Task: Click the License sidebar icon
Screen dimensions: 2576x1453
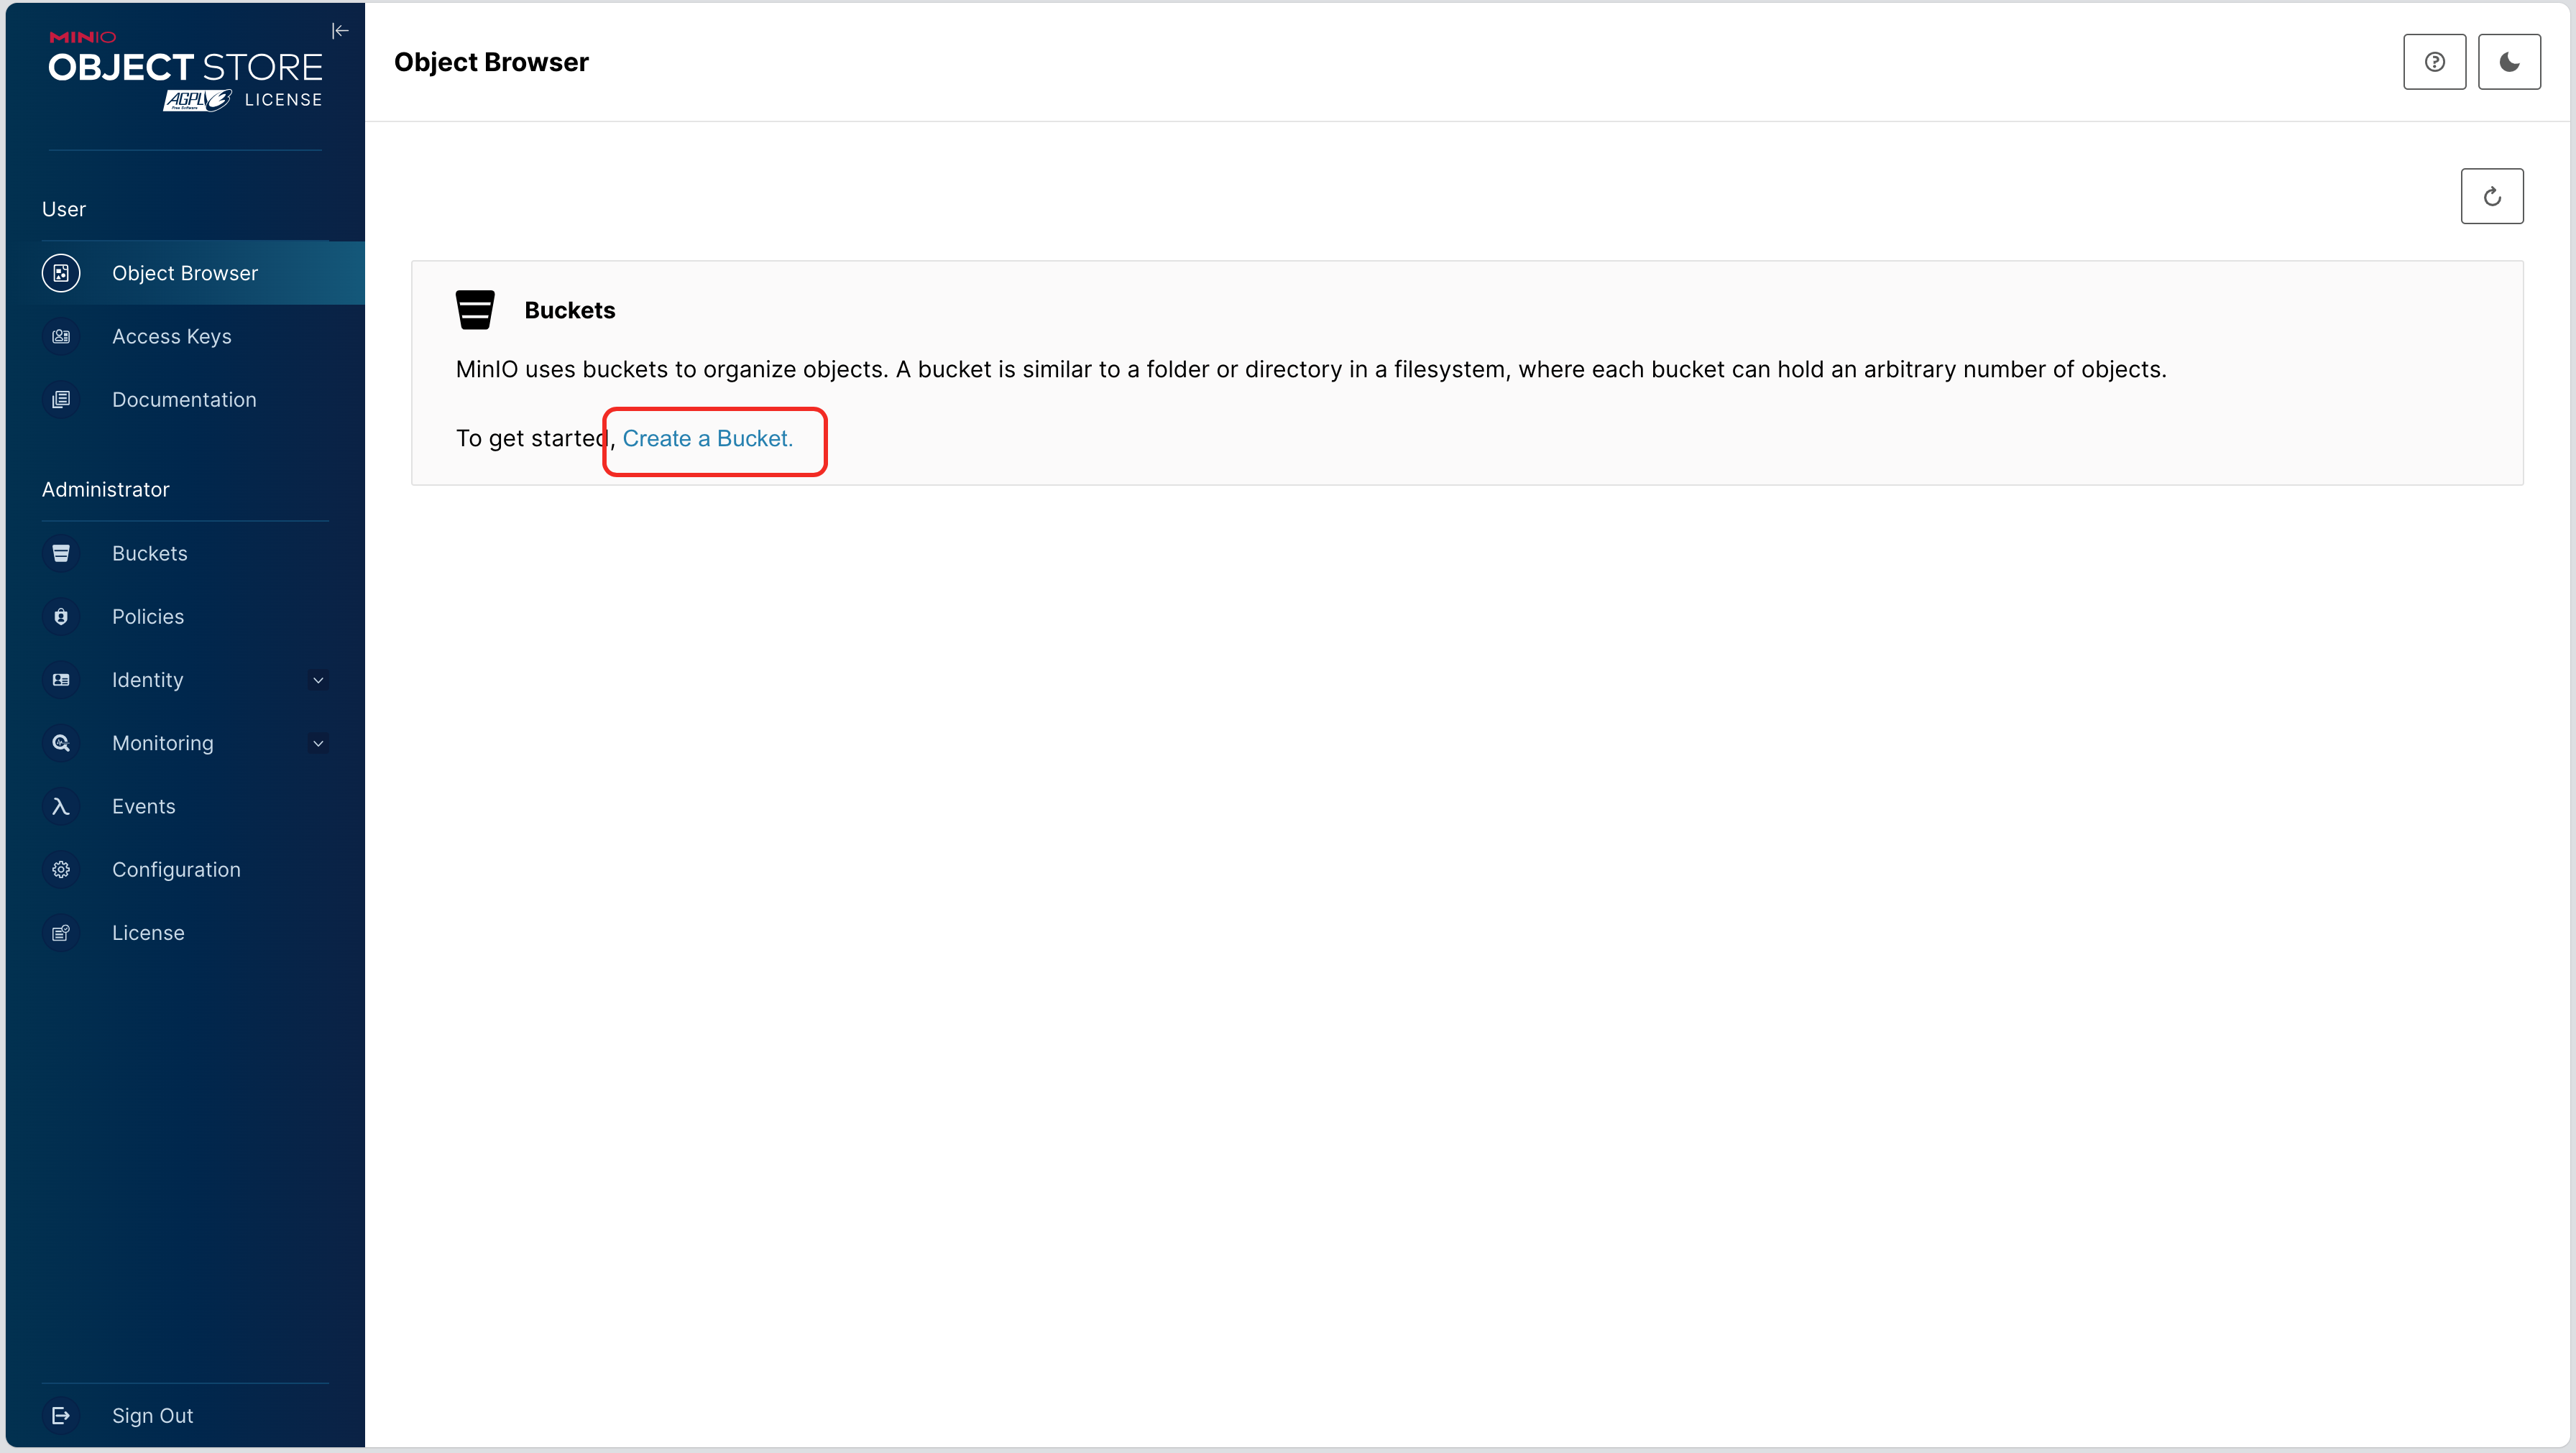Action: (x=61, y=932)
